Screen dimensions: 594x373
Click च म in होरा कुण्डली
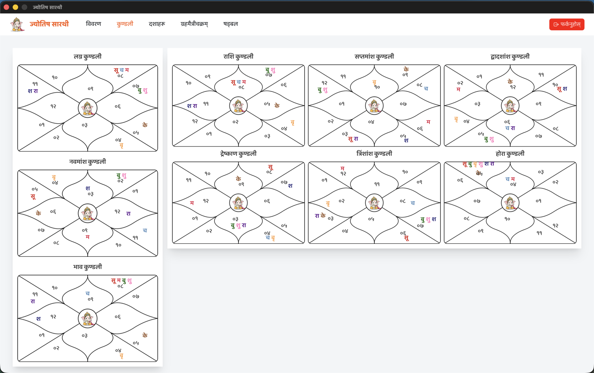[x=510, y=179]
